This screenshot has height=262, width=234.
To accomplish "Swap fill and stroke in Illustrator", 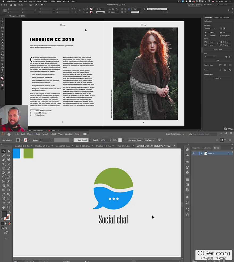I will (x=10, y=212).
